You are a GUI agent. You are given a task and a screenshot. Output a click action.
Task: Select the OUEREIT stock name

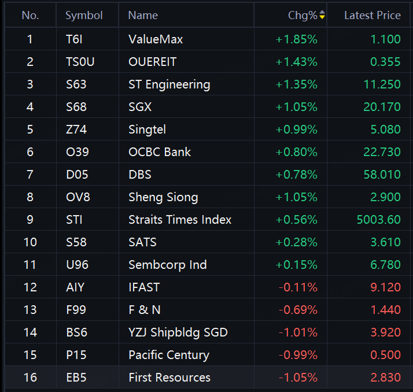153,62
